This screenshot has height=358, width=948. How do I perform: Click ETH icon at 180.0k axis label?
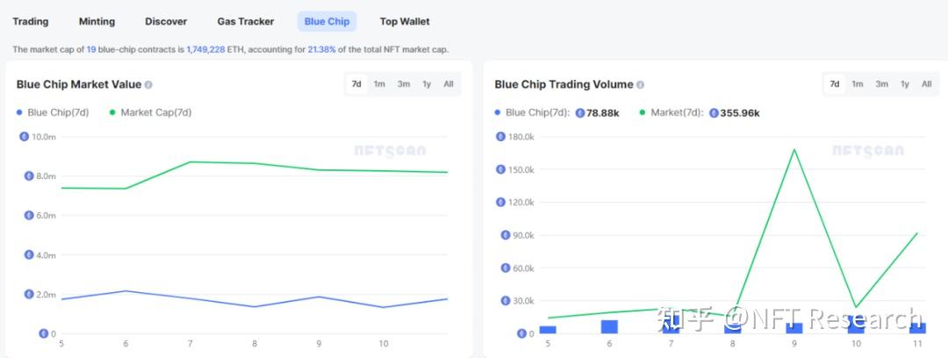pos(501,137)
